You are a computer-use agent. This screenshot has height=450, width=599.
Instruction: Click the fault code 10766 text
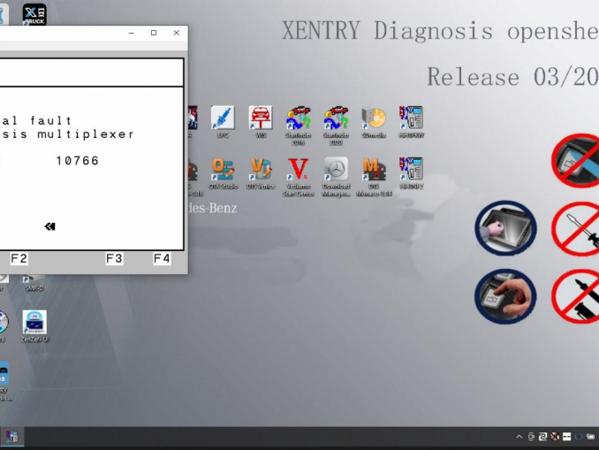(x=78, y=161)
